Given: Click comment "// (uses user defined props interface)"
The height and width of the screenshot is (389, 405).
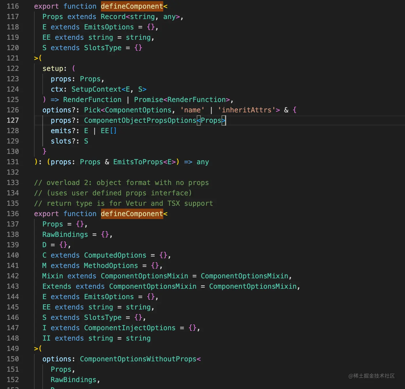Looking at the screenshot, I should [113, 193].
